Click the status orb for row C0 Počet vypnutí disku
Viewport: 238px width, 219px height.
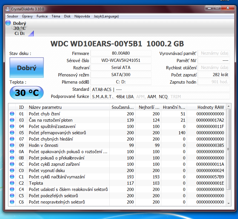12,170
